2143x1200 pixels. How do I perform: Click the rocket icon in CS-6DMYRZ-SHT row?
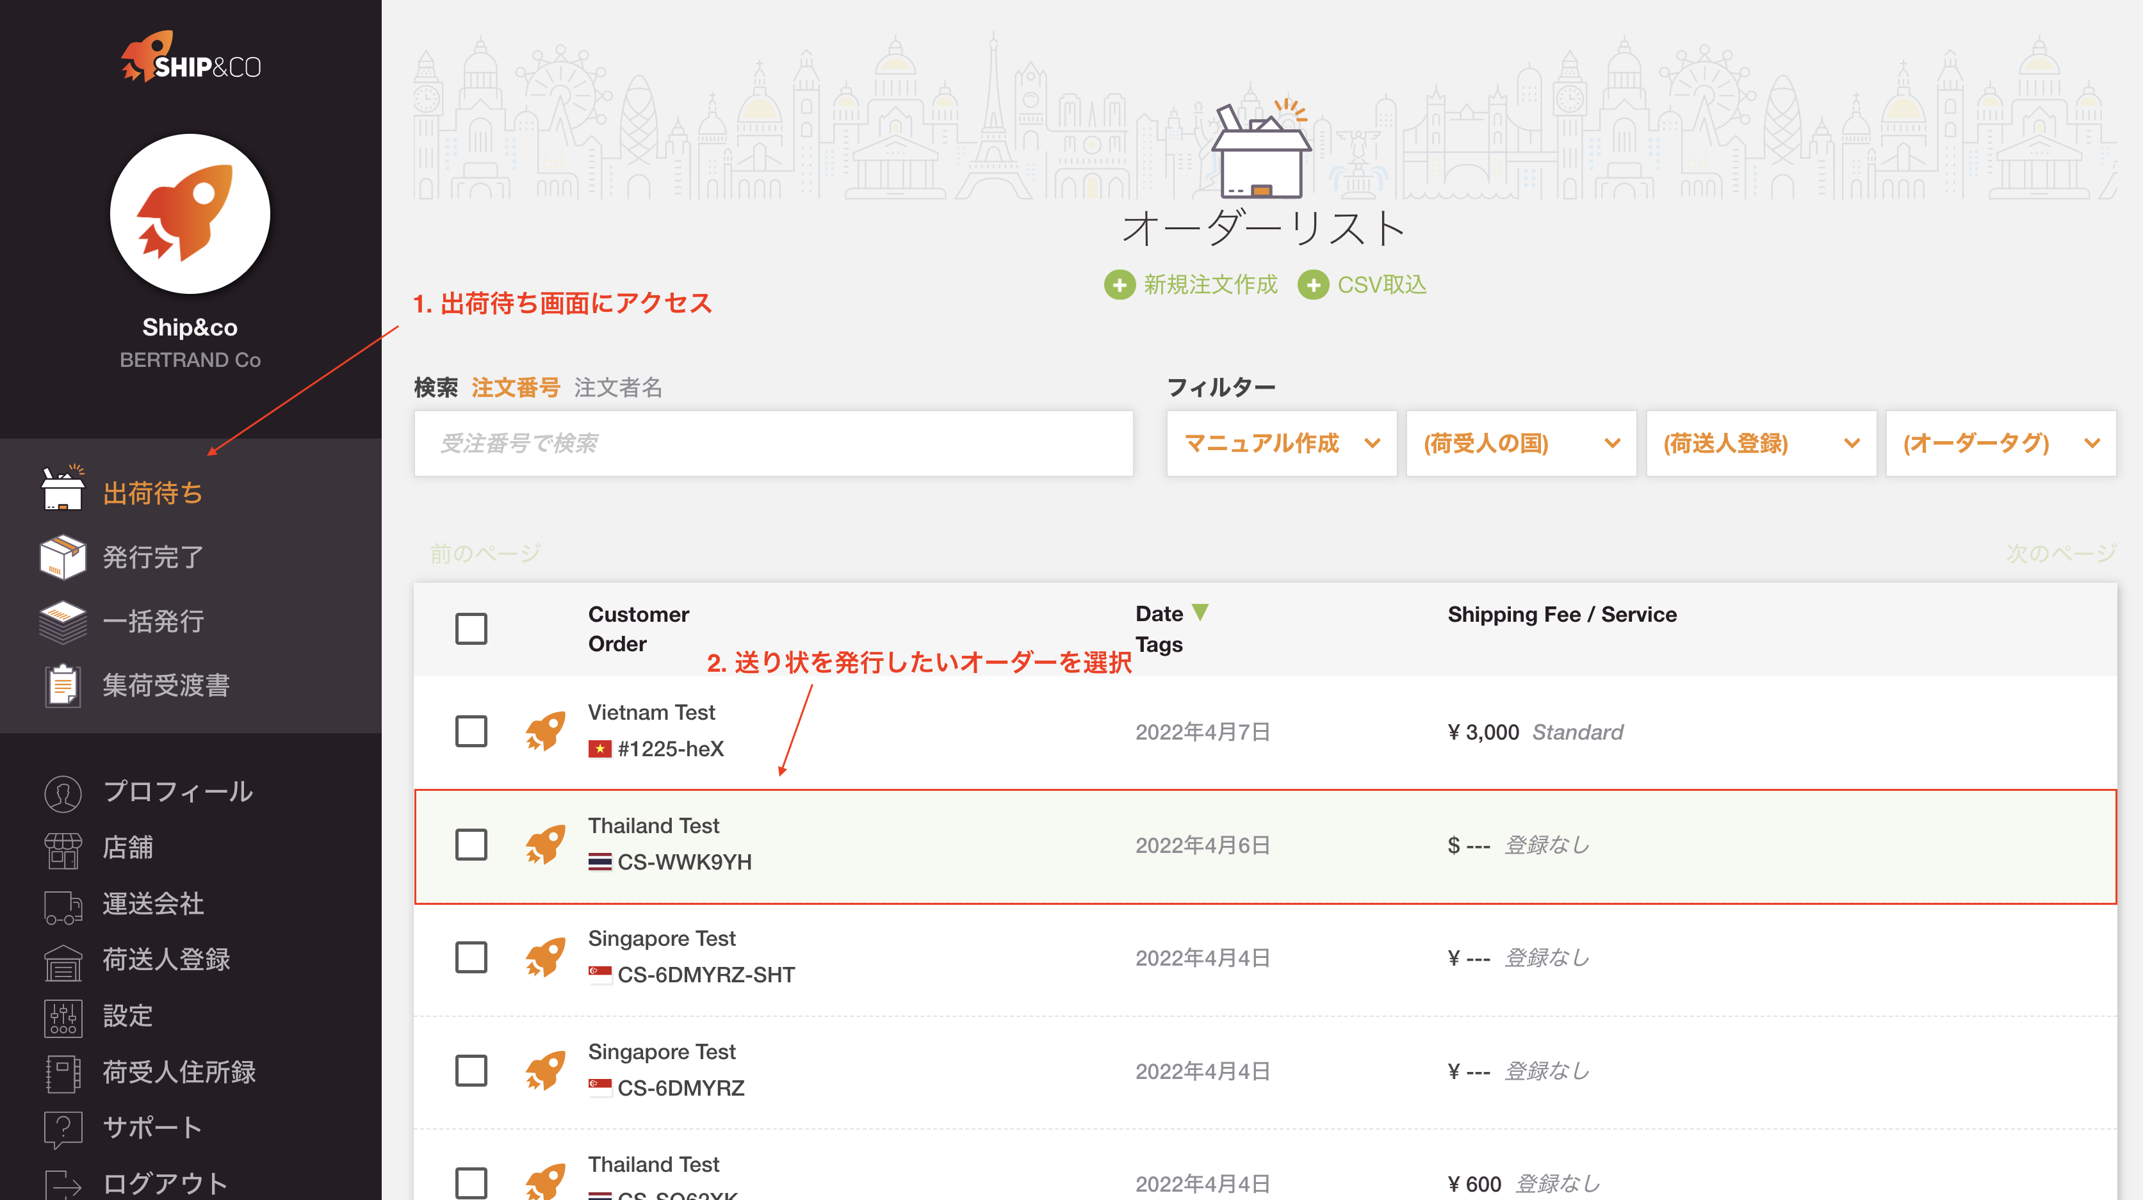pyautogui.click(x=546, y=957)
